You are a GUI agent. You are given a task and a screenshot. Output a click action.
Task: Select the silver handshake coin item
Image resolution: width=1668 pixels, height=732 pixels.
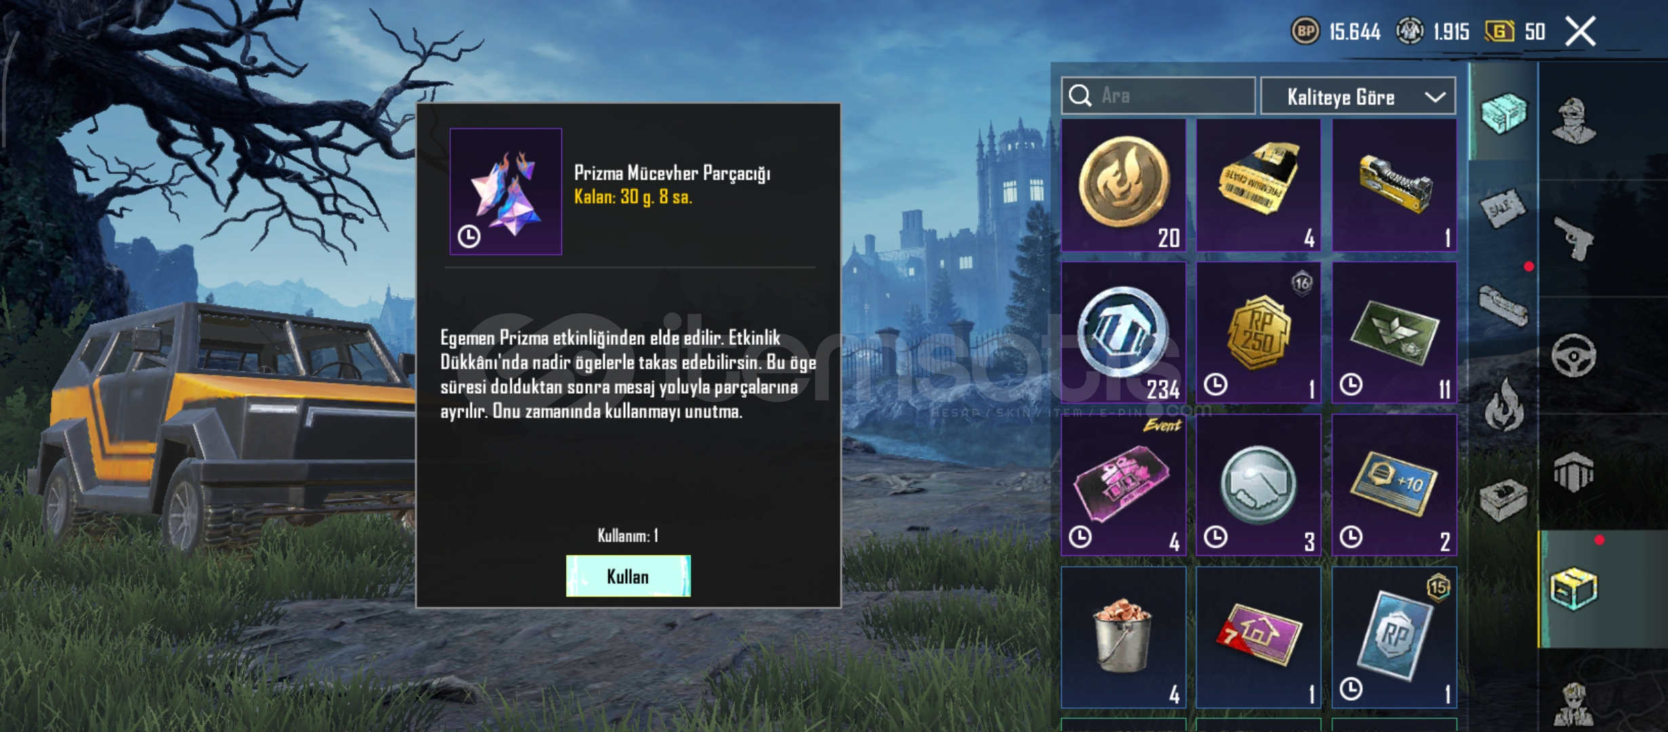tap(1258, 485)
